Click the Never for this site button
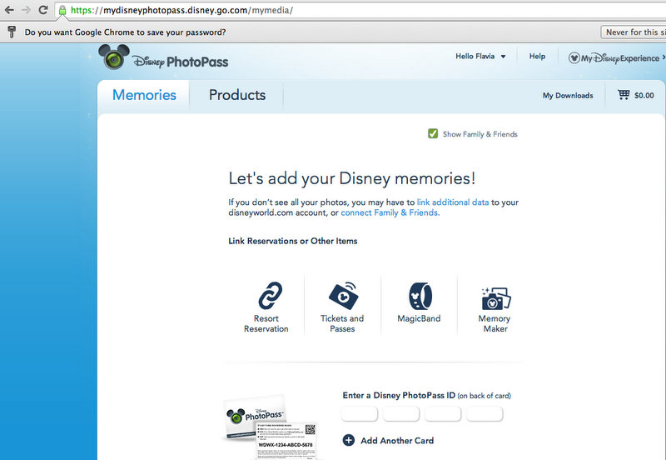The image size is (666, 460). point(633,32)
